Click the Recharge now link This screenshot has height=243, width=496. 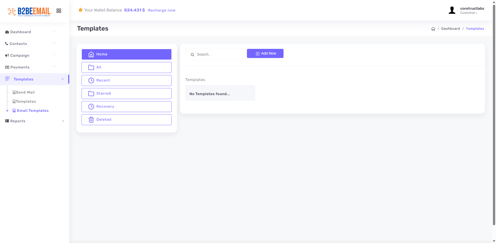[162, 10]
